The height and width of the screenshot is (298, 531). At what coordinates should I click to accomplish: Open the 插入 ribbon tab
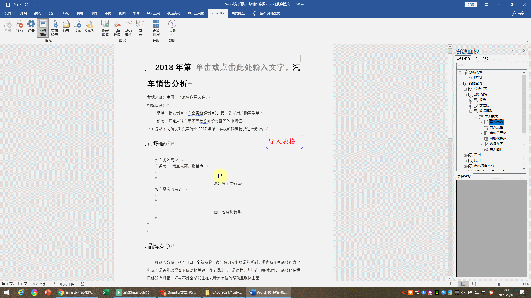(x=37, y=13)
